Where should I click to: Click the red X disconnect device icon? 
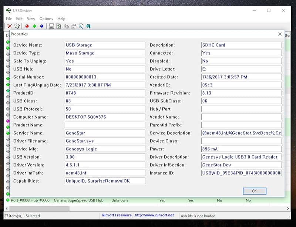[10, 26]
